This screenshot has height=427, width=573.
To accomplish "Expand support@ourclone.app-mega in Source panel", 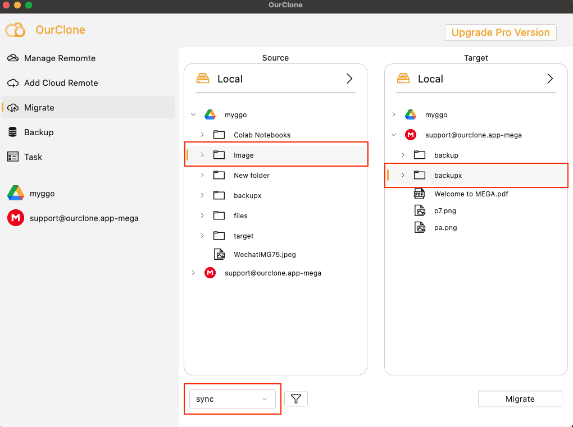I will click(x=193, y=273).
